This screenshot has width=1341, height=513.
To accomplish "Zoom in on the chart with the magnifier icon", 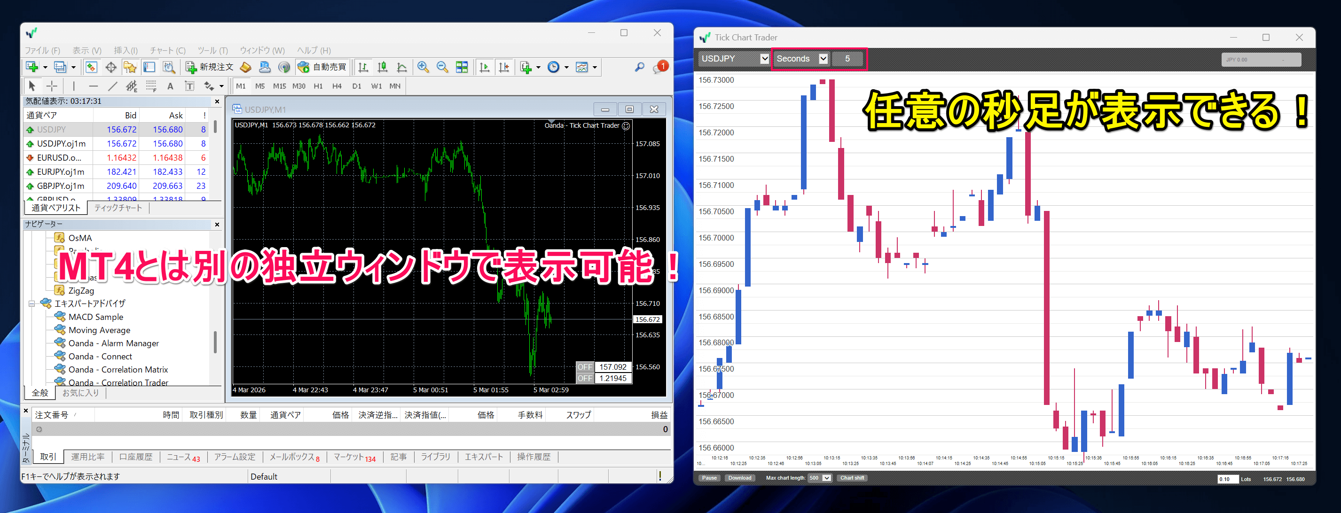I will (423, 67).
